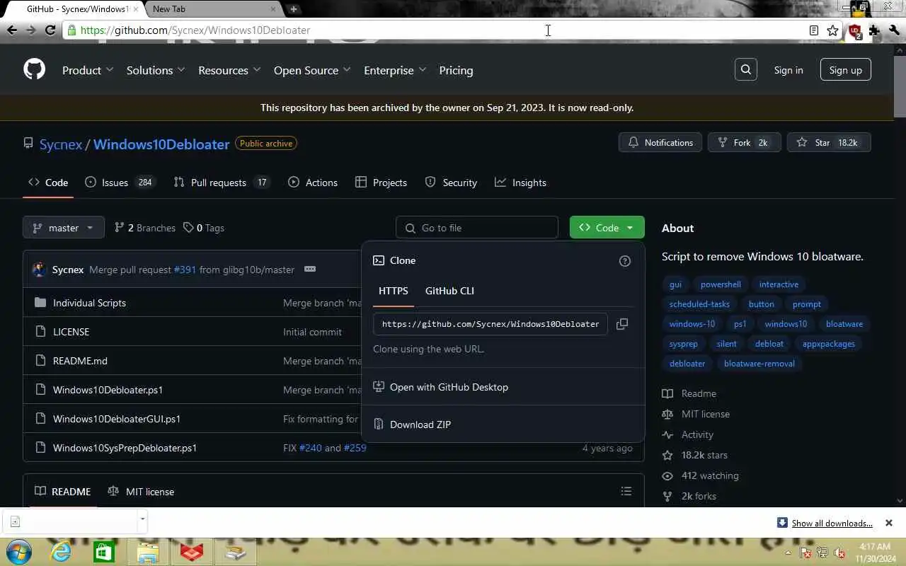Open file explorer taskbar icon
This screenshot has height=566, width=906.
click(x=147, y=552)
